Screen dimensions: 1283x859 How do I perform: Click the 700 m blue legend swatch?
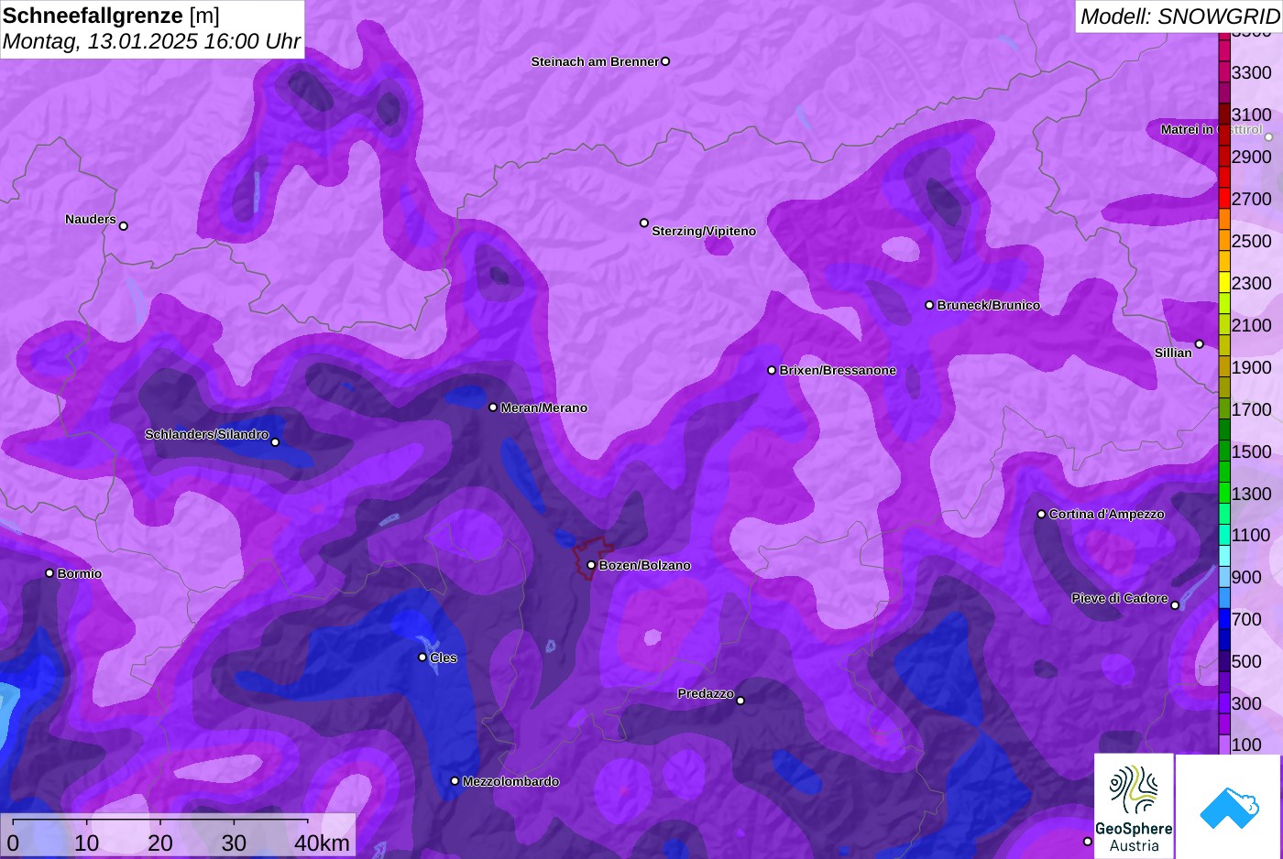pos(1224,619)
